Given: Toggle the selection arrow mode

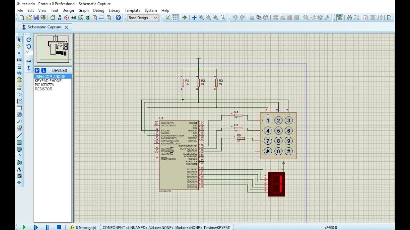Looking at the screenshot, I should point(19,40).
